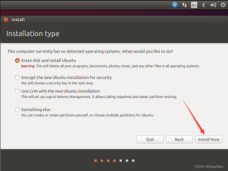Screen dimensions: 228x171
Task: Open the session gear icon in the panel
Action: coord(223,5)
